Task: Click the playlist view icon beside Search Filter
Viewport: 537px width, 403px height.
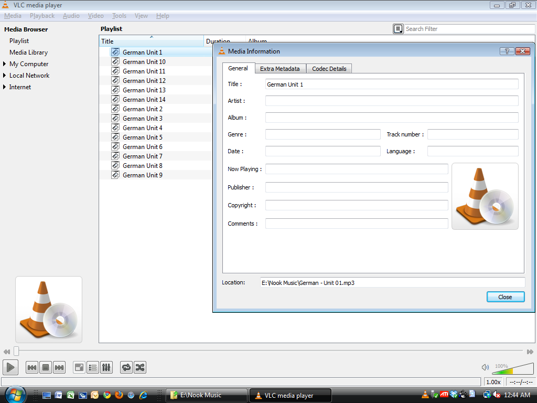Action: click(x=399, y=29)
